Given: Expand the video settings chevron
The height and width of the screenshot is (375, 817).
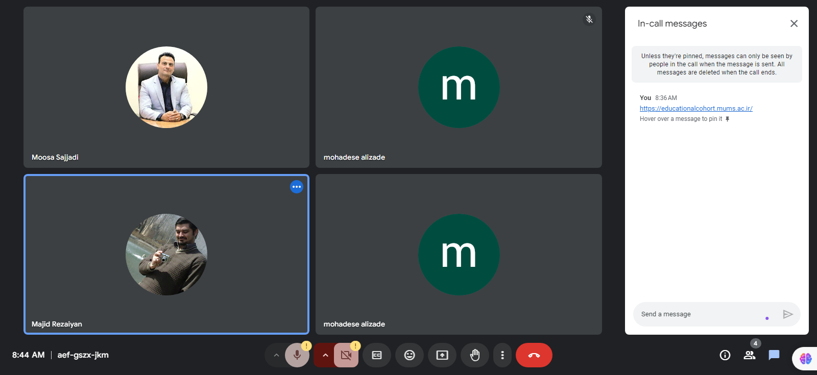Looking at the screenshot, I should [x=325, y=355].
